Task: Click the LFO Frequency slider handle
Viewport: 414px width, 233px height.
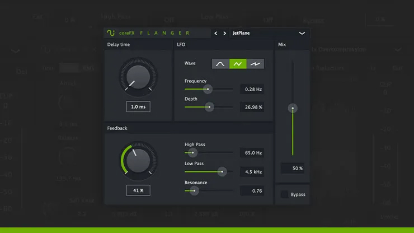Action: tap(208, 89)
